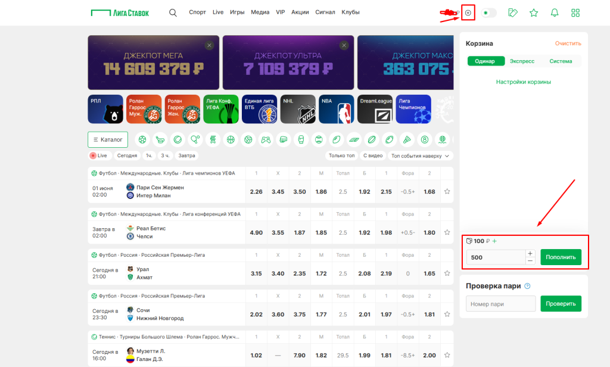Expand 'Топ события наверху' dropdown
610x367 pixels.
(420, 155)
